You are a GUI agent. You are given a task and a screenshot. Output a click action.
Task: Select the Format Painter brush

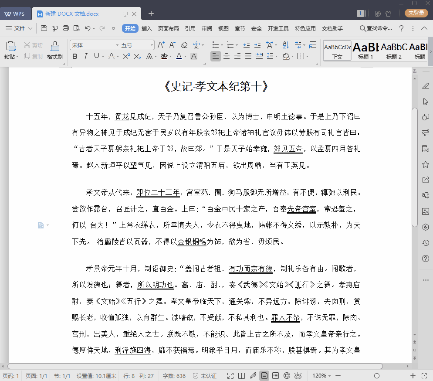coord(55,46)
